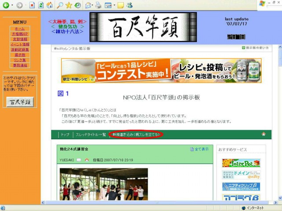282x211 pixels.
Task: Click the tai chi class photo thumbnail
Action: coord(104,184)
